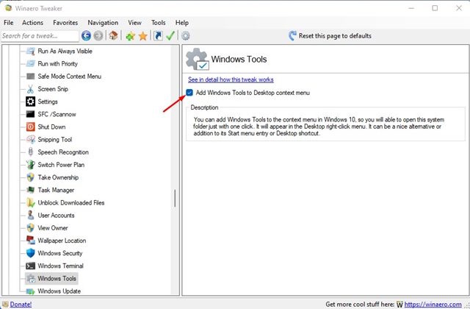Click the User Accounts person icon

click(x=31, y=215)
